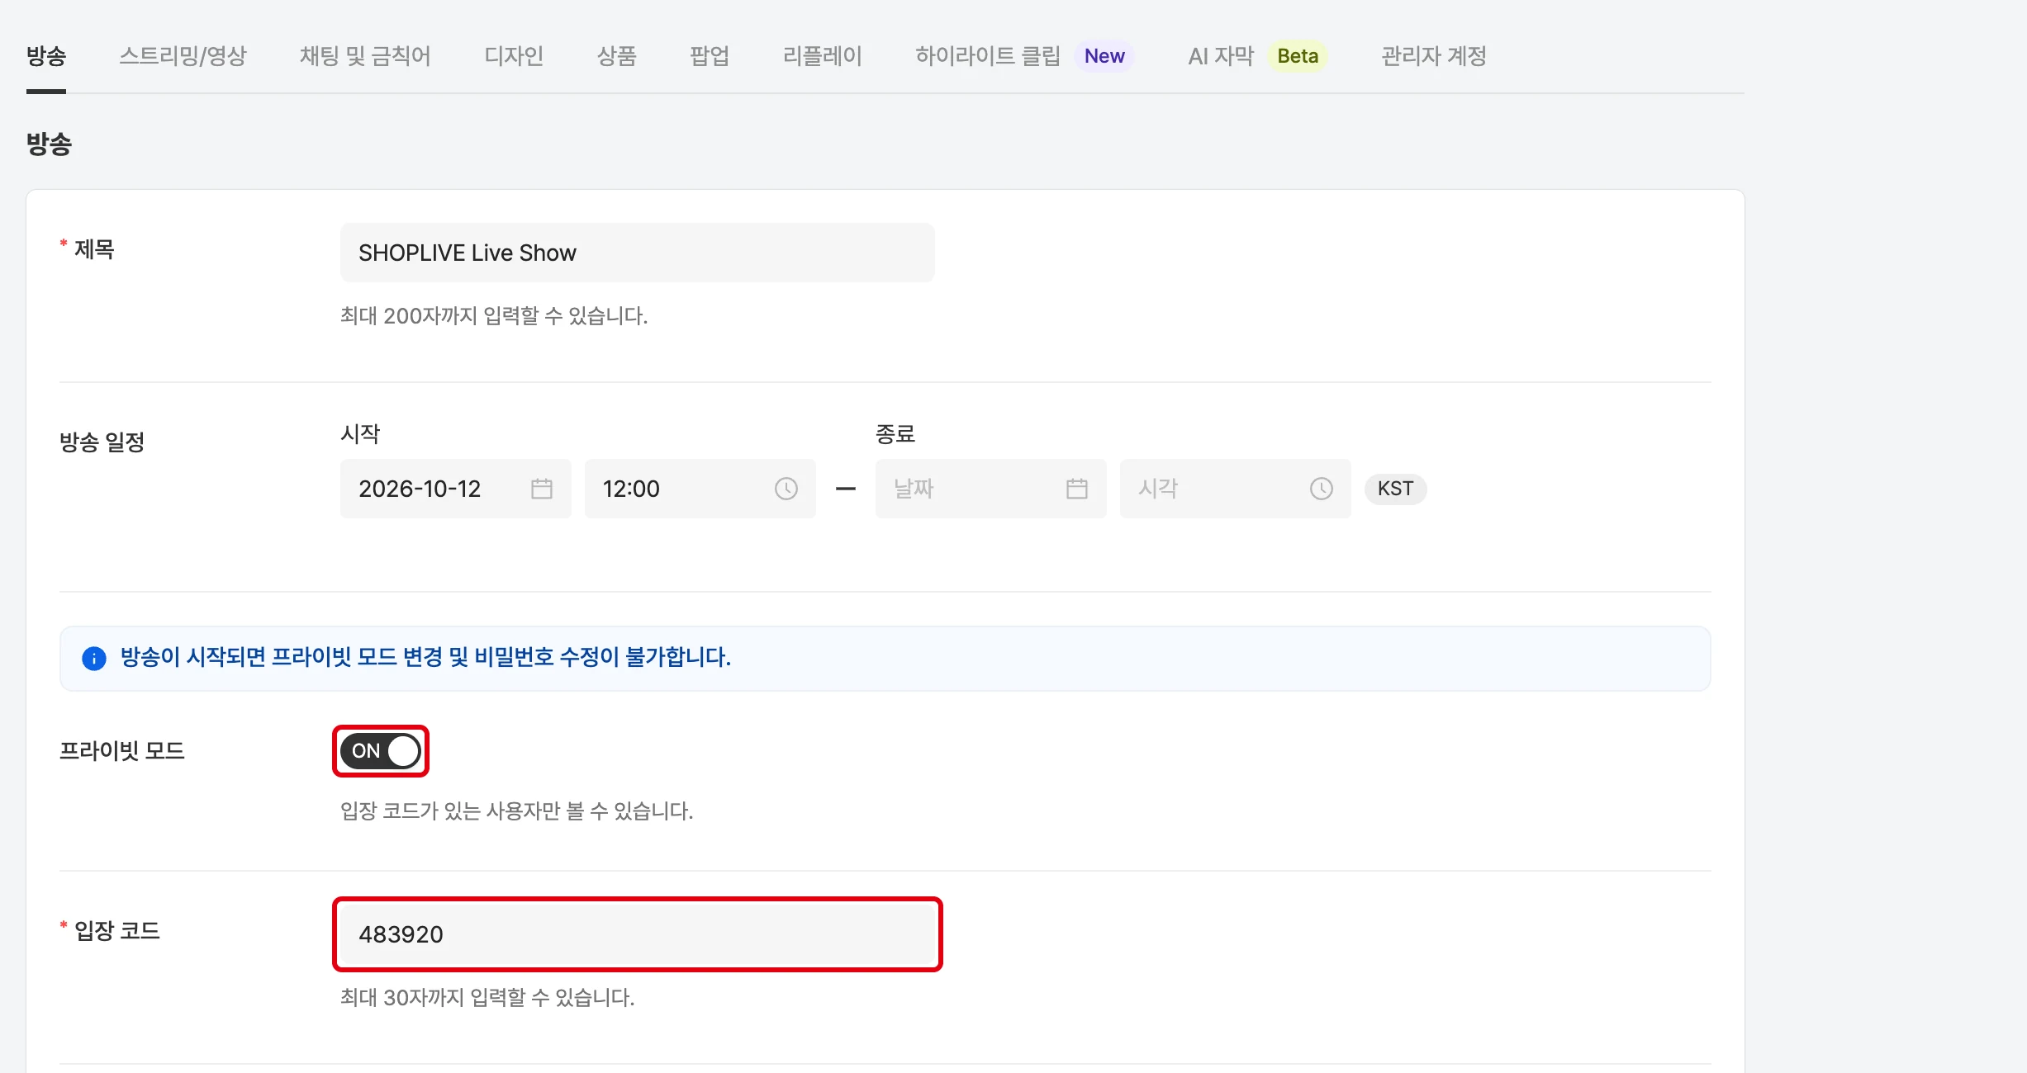This screenshot has width=2027, height=1073.
Task: Click the 프라이빗 모드 label
Action: pyautogui.click(x=122, y=751)
